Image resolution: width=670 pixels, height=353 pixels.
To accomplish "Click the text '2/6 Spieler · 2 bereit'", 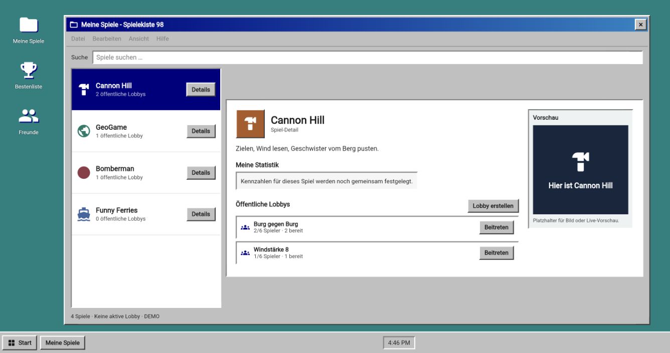I will (278, 231).
